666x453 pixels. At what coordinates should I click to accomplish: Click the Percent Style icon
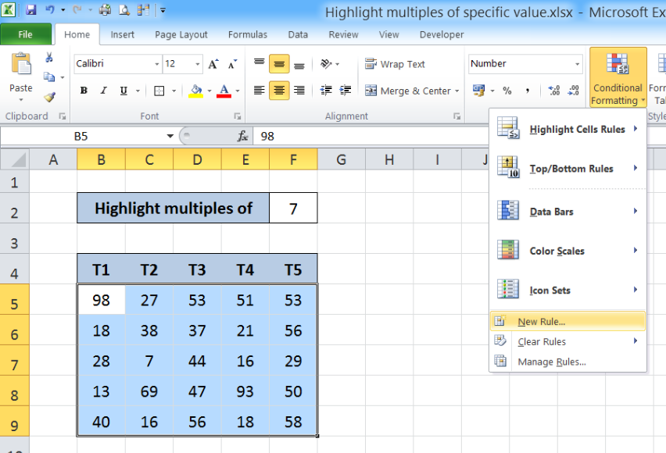[507, 91]
